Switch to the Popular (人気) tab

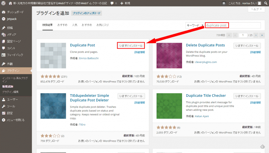click(75, 25)
